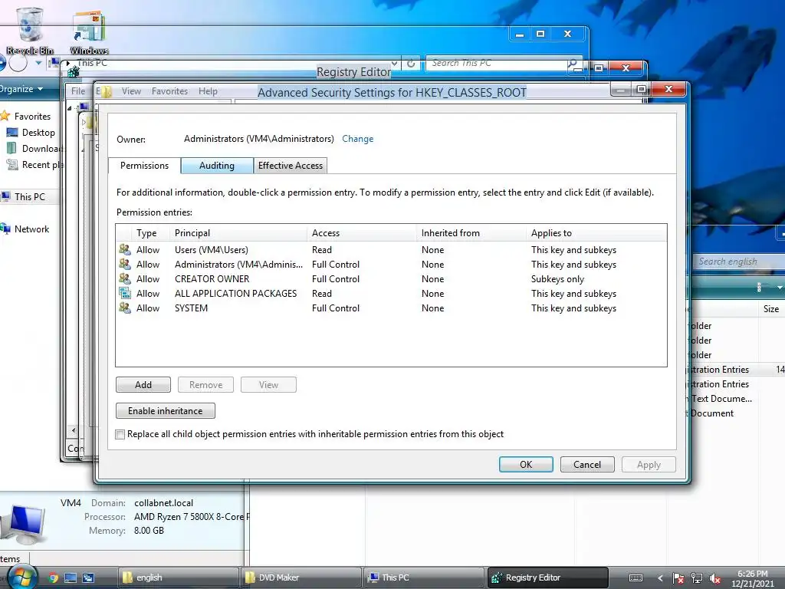
Task: Open the Windows shortcut icon on desktop
Action: [x=89, y=32]
